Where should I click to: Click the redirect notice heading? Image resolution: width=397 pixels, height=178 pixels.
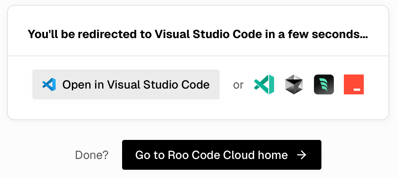click(198, 34)
